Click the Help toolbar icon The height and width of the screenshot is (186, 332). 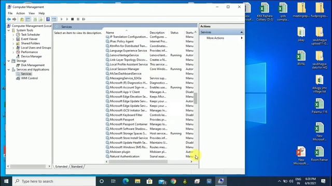tap(48, 19)
